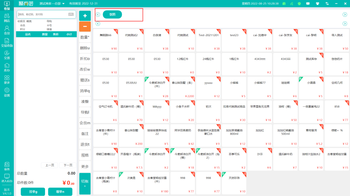Click the 结账 checkout button

(x=85, y=183)
